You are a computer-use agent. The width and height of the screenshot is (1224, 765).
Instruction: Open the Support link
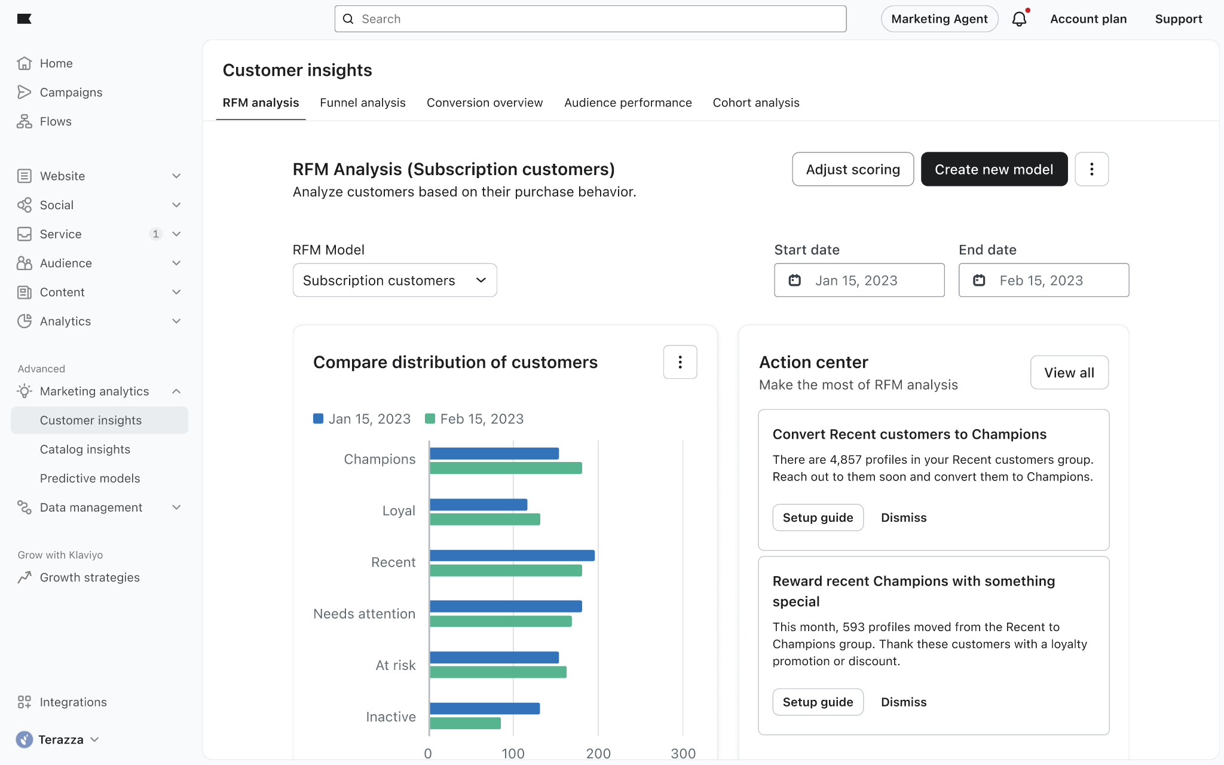coord(1179,19)
